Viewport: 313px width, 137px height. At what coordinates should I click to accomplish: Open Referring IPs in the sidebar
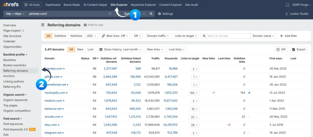coord(12,87)
